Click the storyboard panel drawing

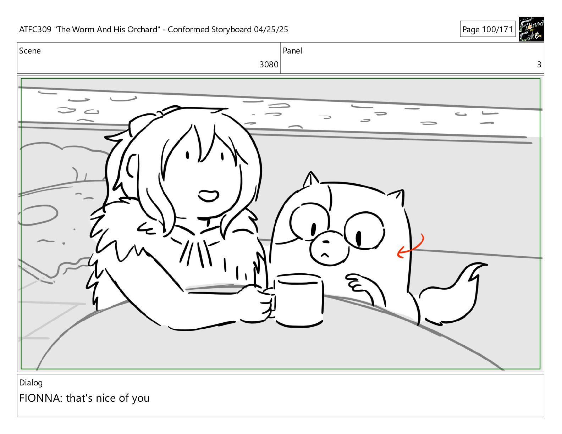pos(281,224)
